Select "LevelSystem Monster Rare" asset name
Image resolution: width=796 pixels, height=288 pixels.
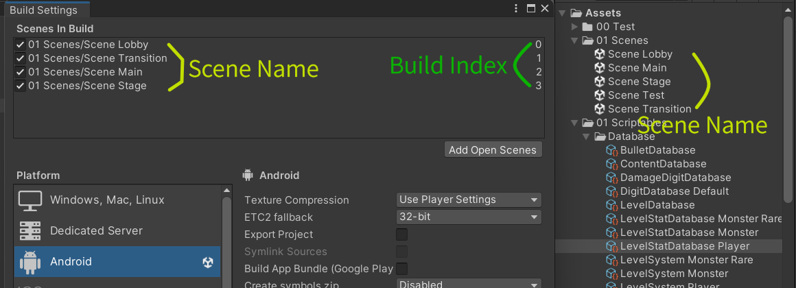[x=686, y=260]
